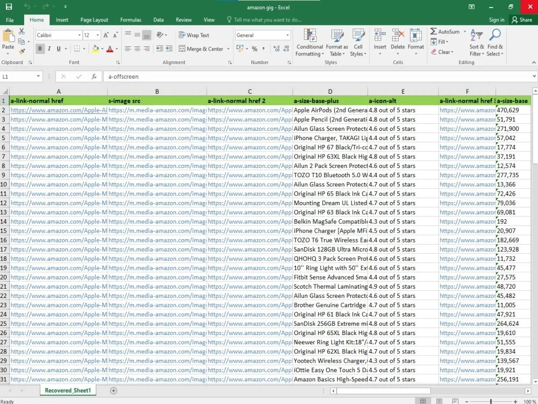Switch to the Page Layout tab
Screen dimensions: 538x404
point(94,20)
